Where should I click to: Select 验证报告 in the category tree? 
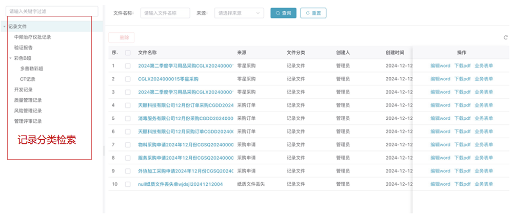click(x=24, y=47)
